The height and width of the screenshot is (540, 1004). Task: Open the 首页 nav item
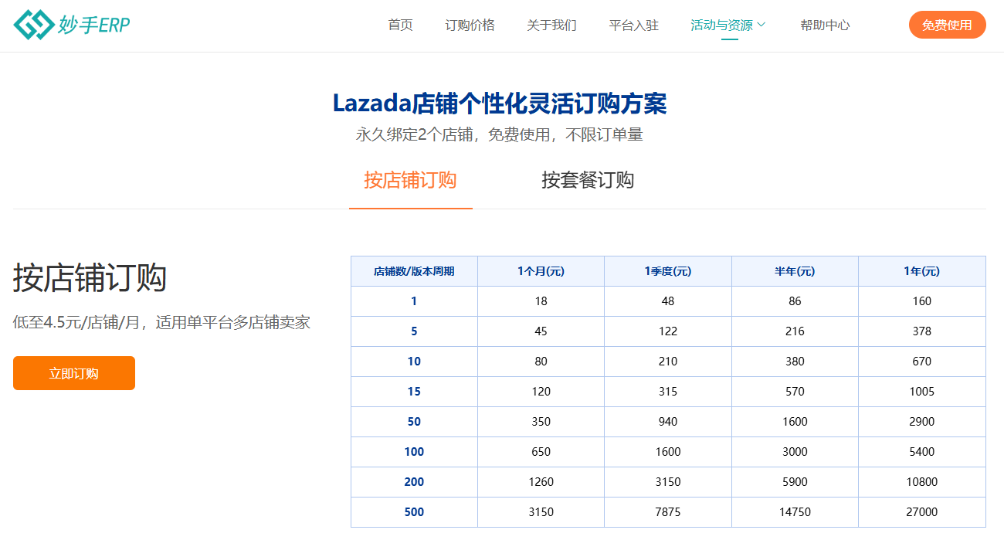coord(400,25)
